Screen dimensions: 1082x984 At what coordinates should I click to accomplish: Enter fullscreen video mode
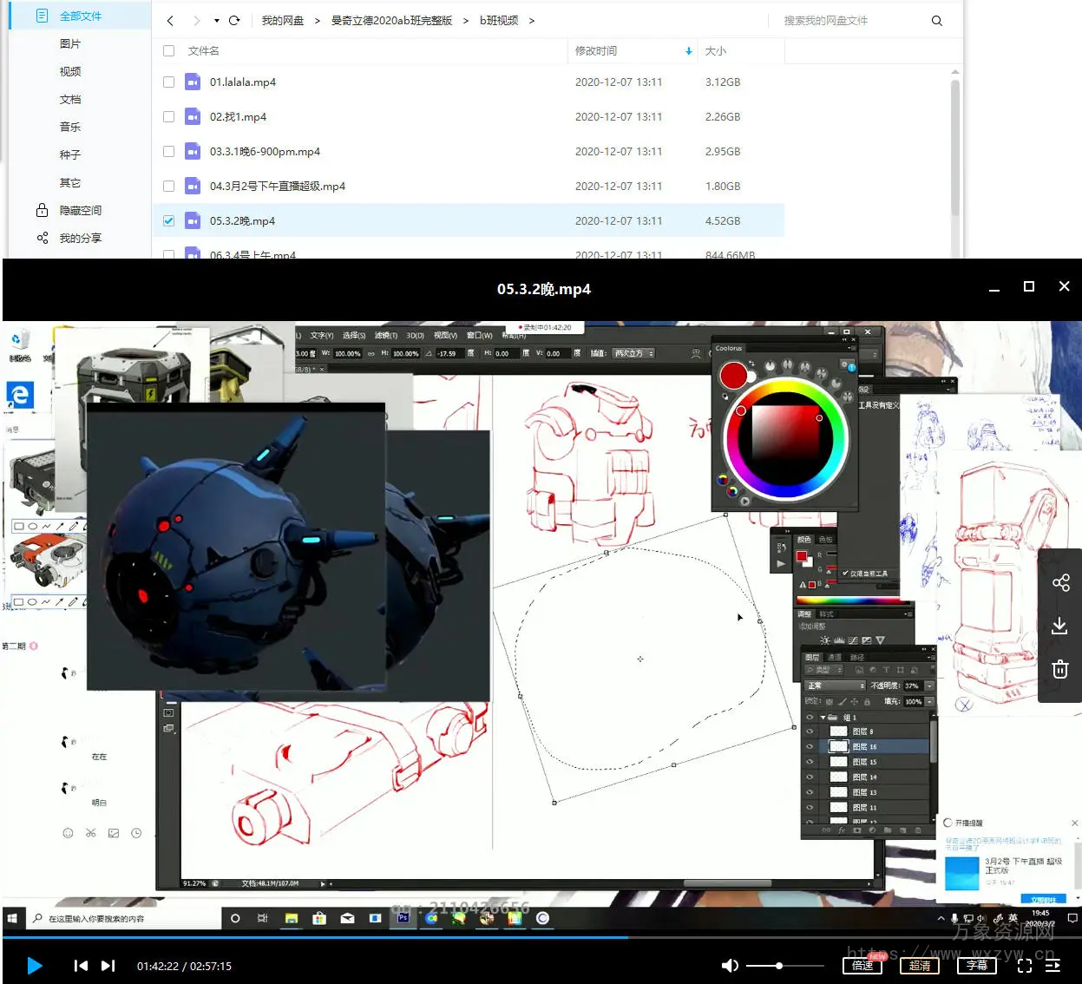(1024, 966)
